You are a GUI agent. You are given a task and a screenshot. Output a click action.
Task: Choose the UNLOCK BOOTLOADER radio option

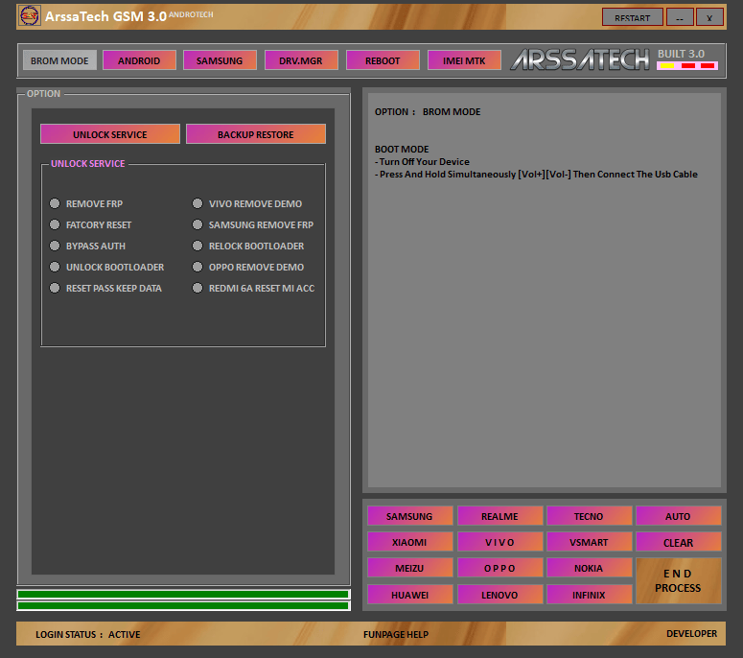tap(56, 268)
